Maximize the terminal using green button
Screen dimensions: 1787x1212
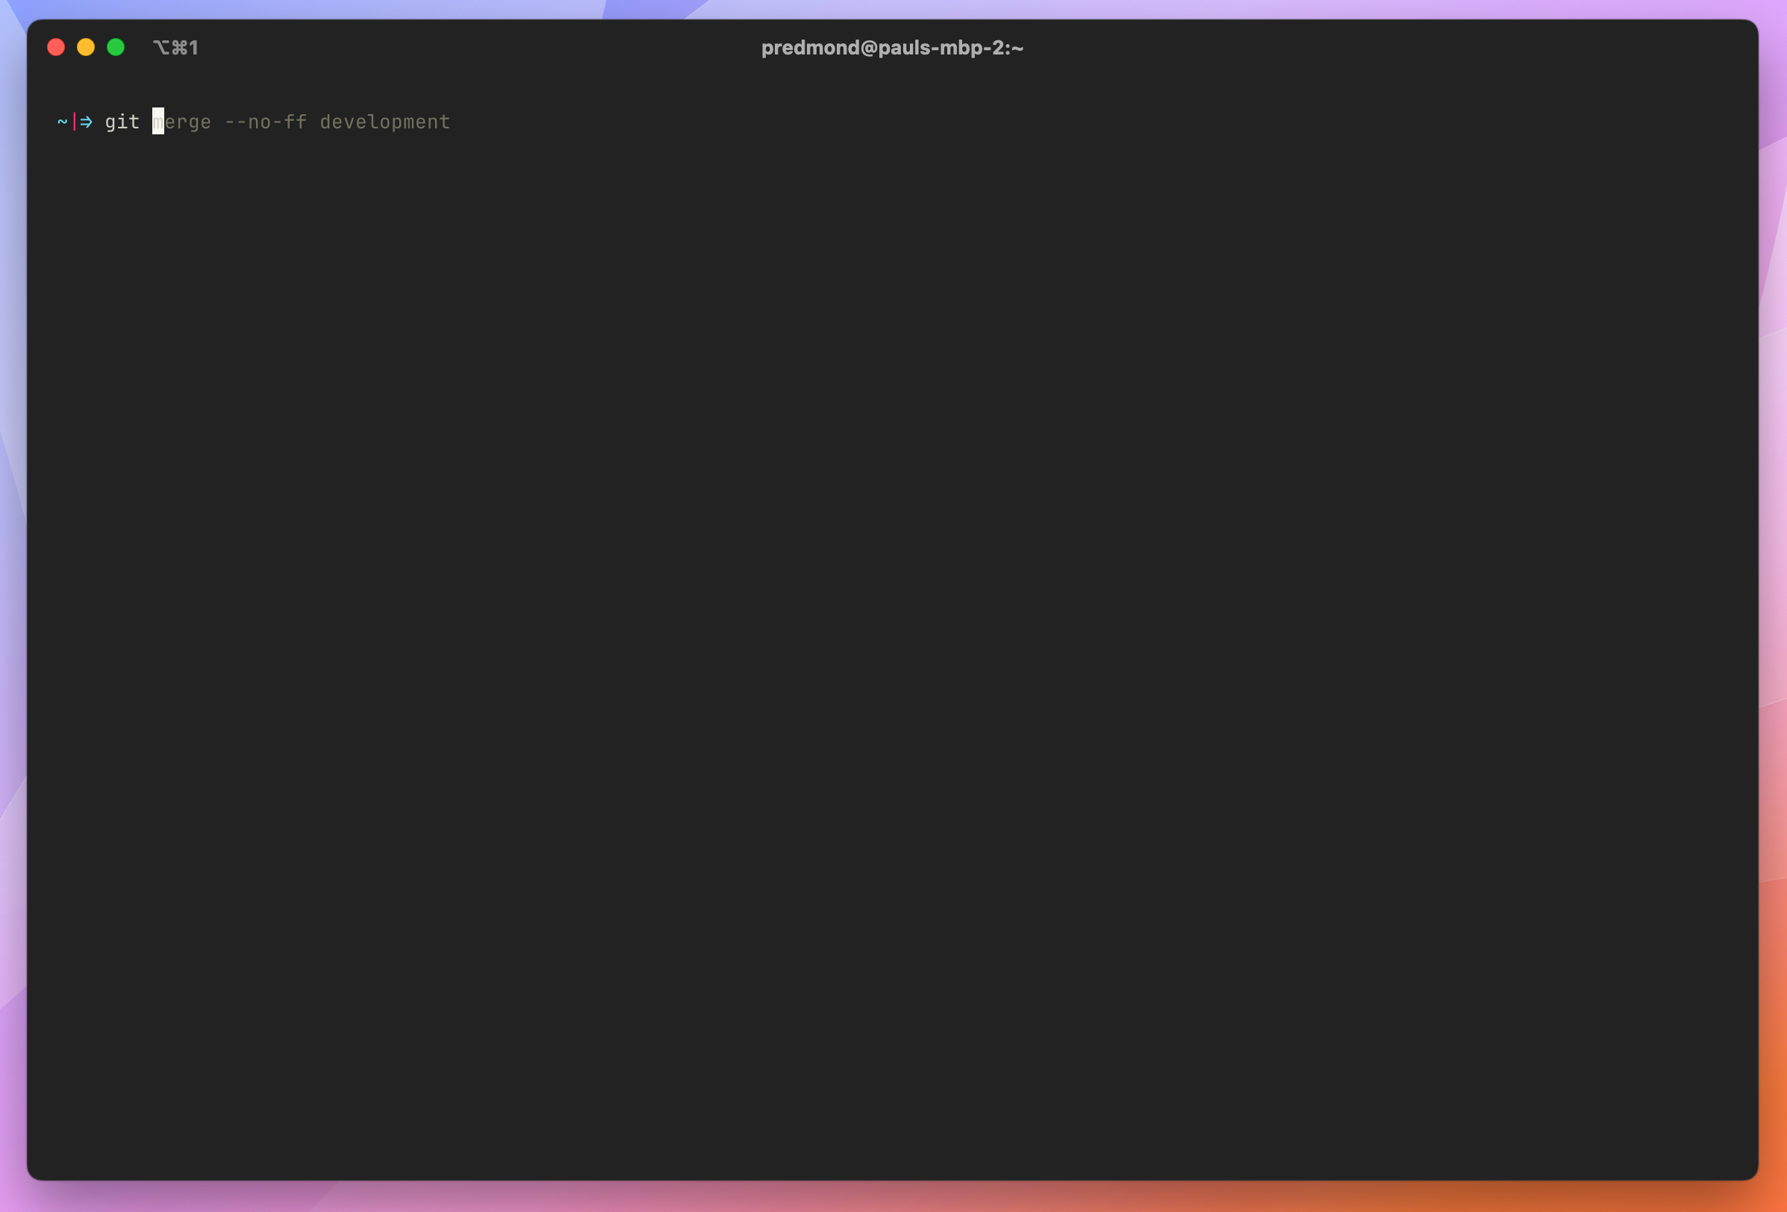pos(116,48)
